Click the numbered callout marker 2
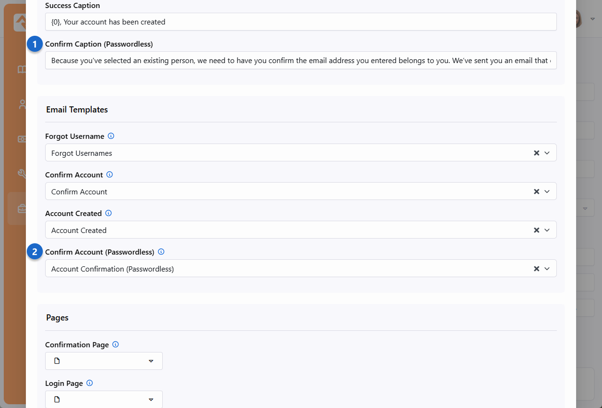The height and width of the screenshot is (408, 602). click(x=34, y=252)
